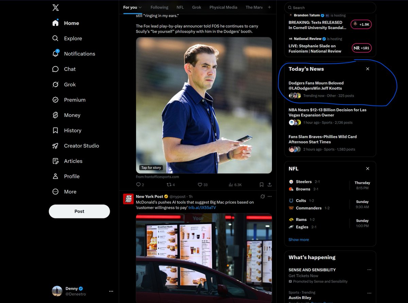Click the Search input field
Image resolution: width=408 pixels, height=303 pixels.
[x=330, y=7]
